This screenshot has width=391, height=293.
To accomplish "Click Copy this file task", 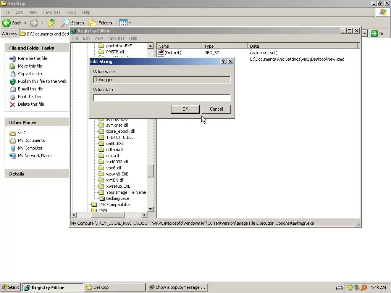I will 30,74.
